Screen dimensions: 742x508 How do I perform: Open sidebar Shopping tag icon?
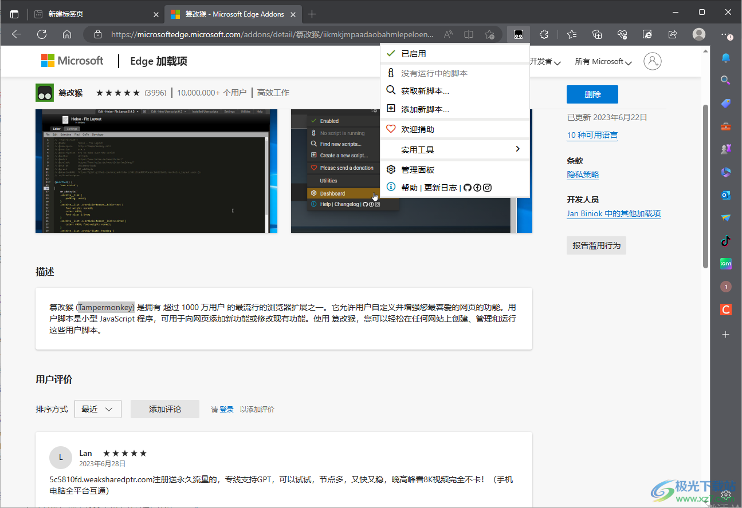pyautogui.click(x=726, y=104)
